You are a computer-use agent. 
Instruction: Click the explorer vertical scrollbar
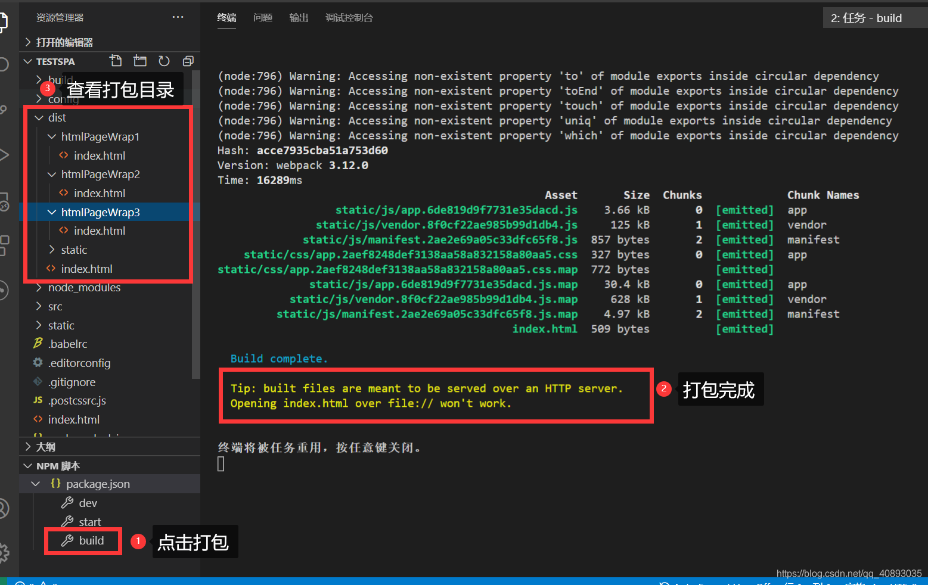[195, 224]
